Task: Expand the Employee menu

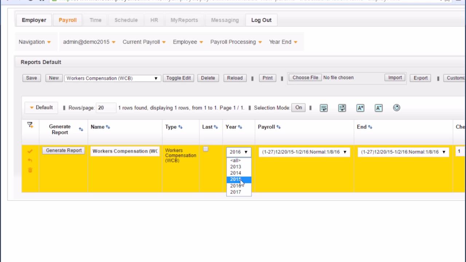Action: pyautogui.click(x=188, y=42)
